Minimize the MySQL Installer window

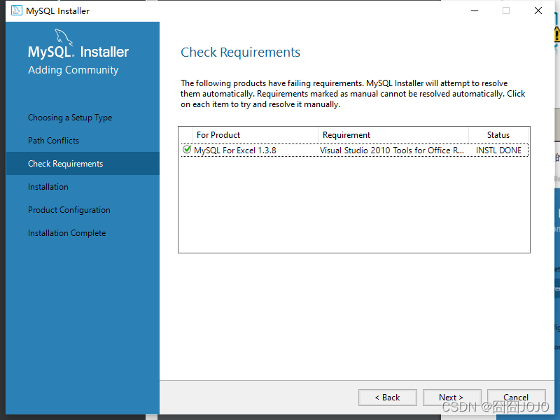point(475,10)
